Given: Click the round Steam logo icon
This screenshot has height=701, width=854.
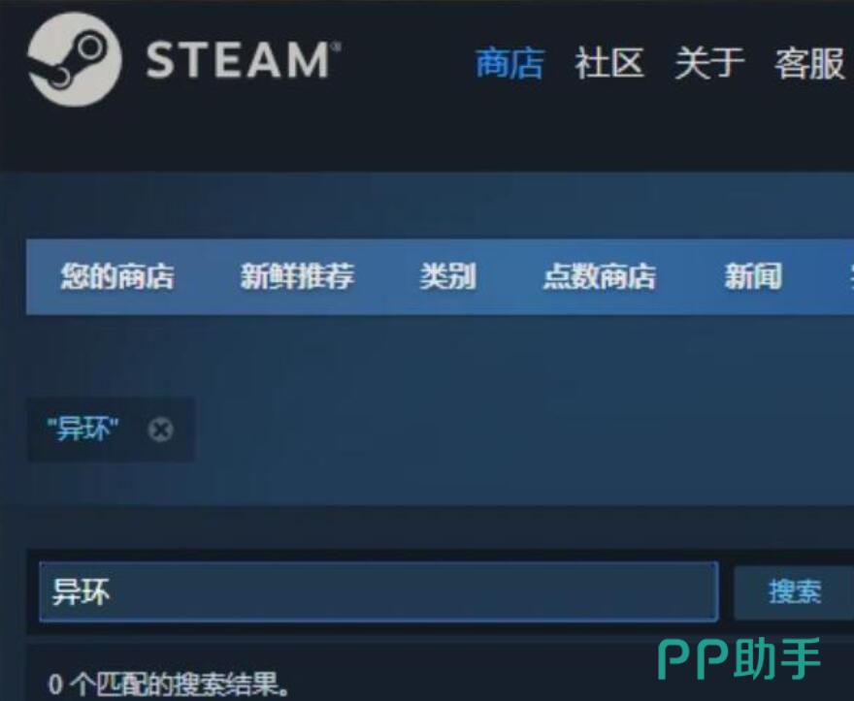Looking at the screenshot, I should [75, 59].
